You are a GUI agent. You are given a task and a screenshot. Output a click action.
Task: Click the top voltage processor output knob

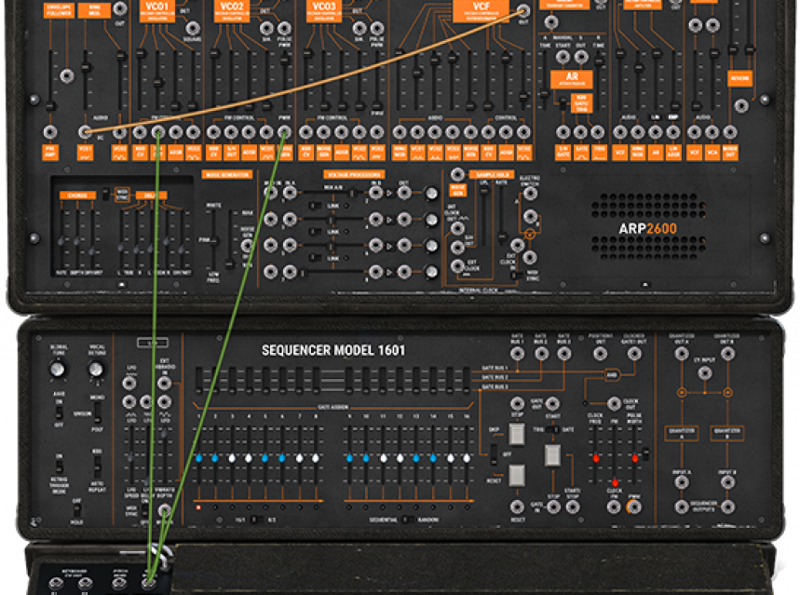click(431, 194)
